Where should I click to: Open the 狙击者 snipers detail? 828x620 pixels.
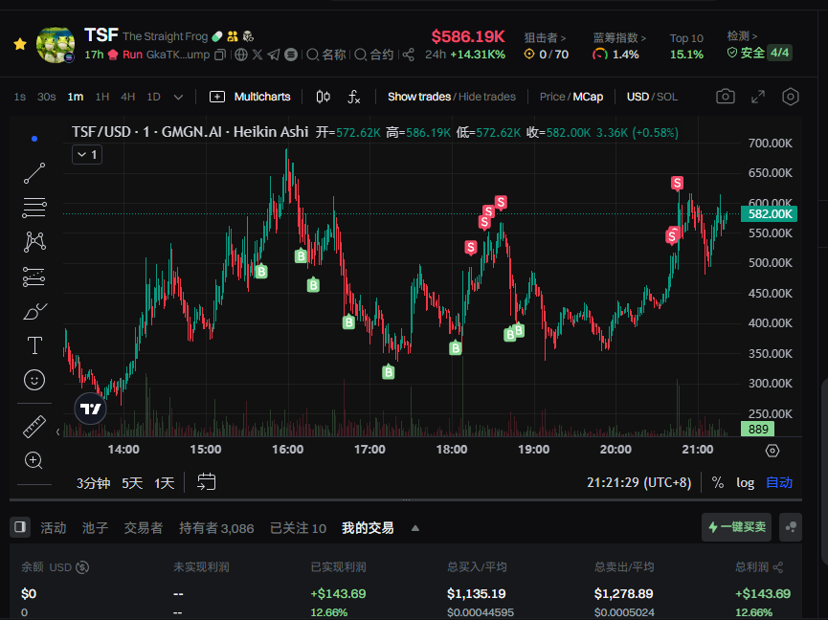545,37
